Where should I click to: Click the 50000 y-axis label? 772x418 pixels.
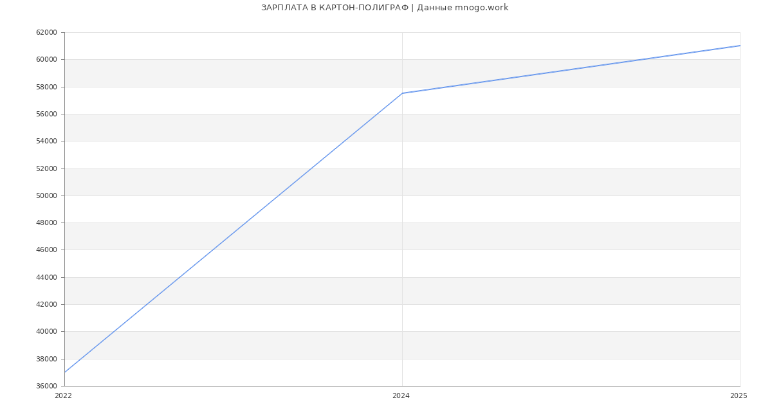tap(46, 195)
